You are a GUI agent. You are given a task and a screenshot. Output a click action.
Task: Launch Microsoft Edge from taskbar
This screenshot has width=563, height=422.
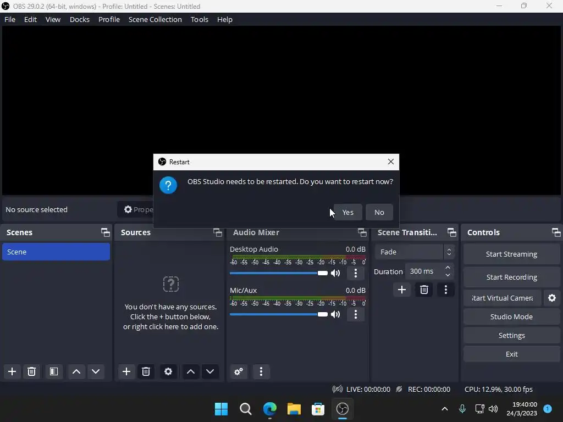pos(269,409)
